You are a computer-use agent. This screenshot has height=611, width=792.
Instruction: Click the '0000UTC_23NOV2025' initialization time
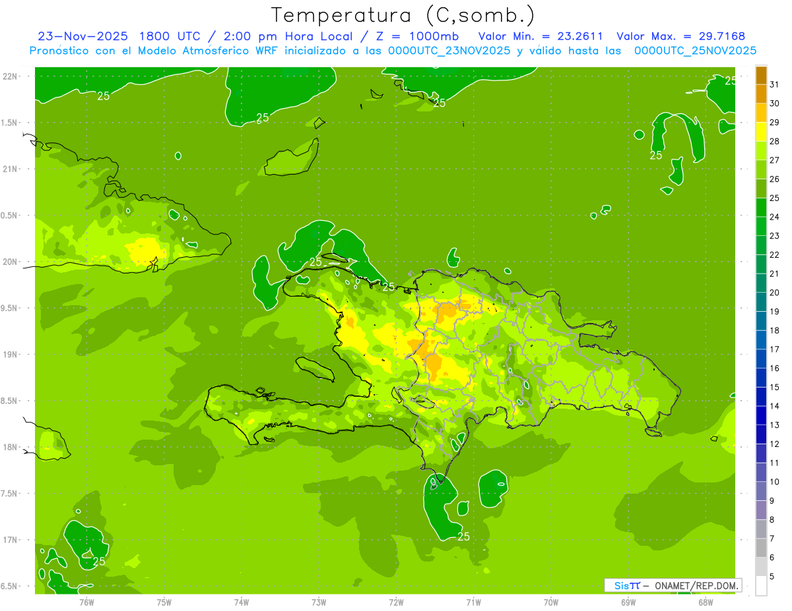click(448, 51)
